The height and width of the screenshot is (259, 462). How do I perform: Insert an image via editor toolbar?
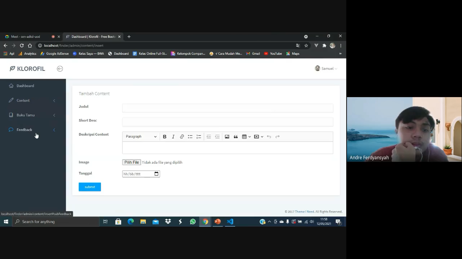(x=227, y=137)
